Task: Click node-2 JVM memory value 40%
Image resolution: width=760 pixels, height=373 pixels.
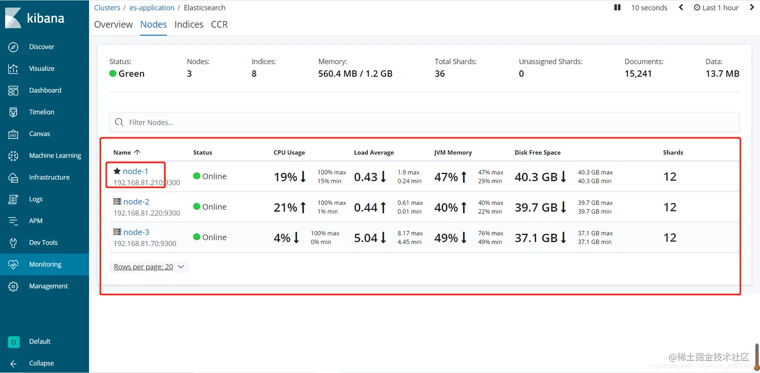Action: (446, 207)
